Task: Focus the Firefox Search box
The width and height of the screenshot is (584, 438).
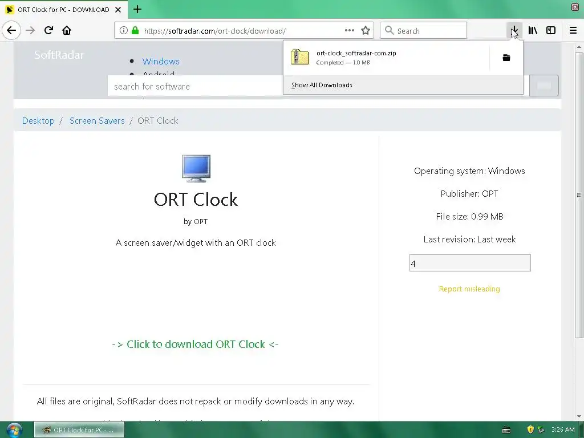Action: point(424,31)
